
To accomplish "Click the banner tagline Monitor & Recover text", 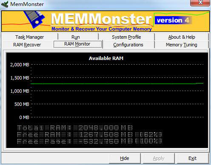I will 102,29.
